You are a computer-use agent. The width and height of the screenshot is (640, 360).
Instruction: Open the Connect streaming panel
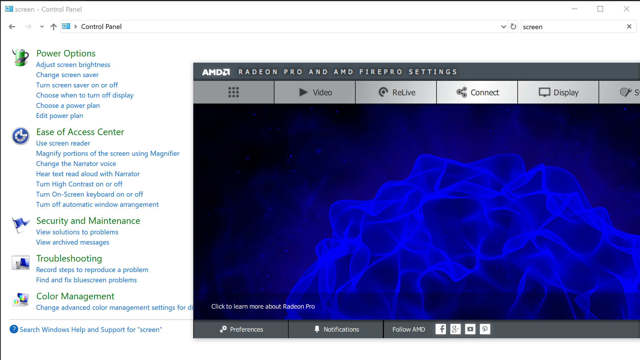pyautogui.click(x=477, y=92)
